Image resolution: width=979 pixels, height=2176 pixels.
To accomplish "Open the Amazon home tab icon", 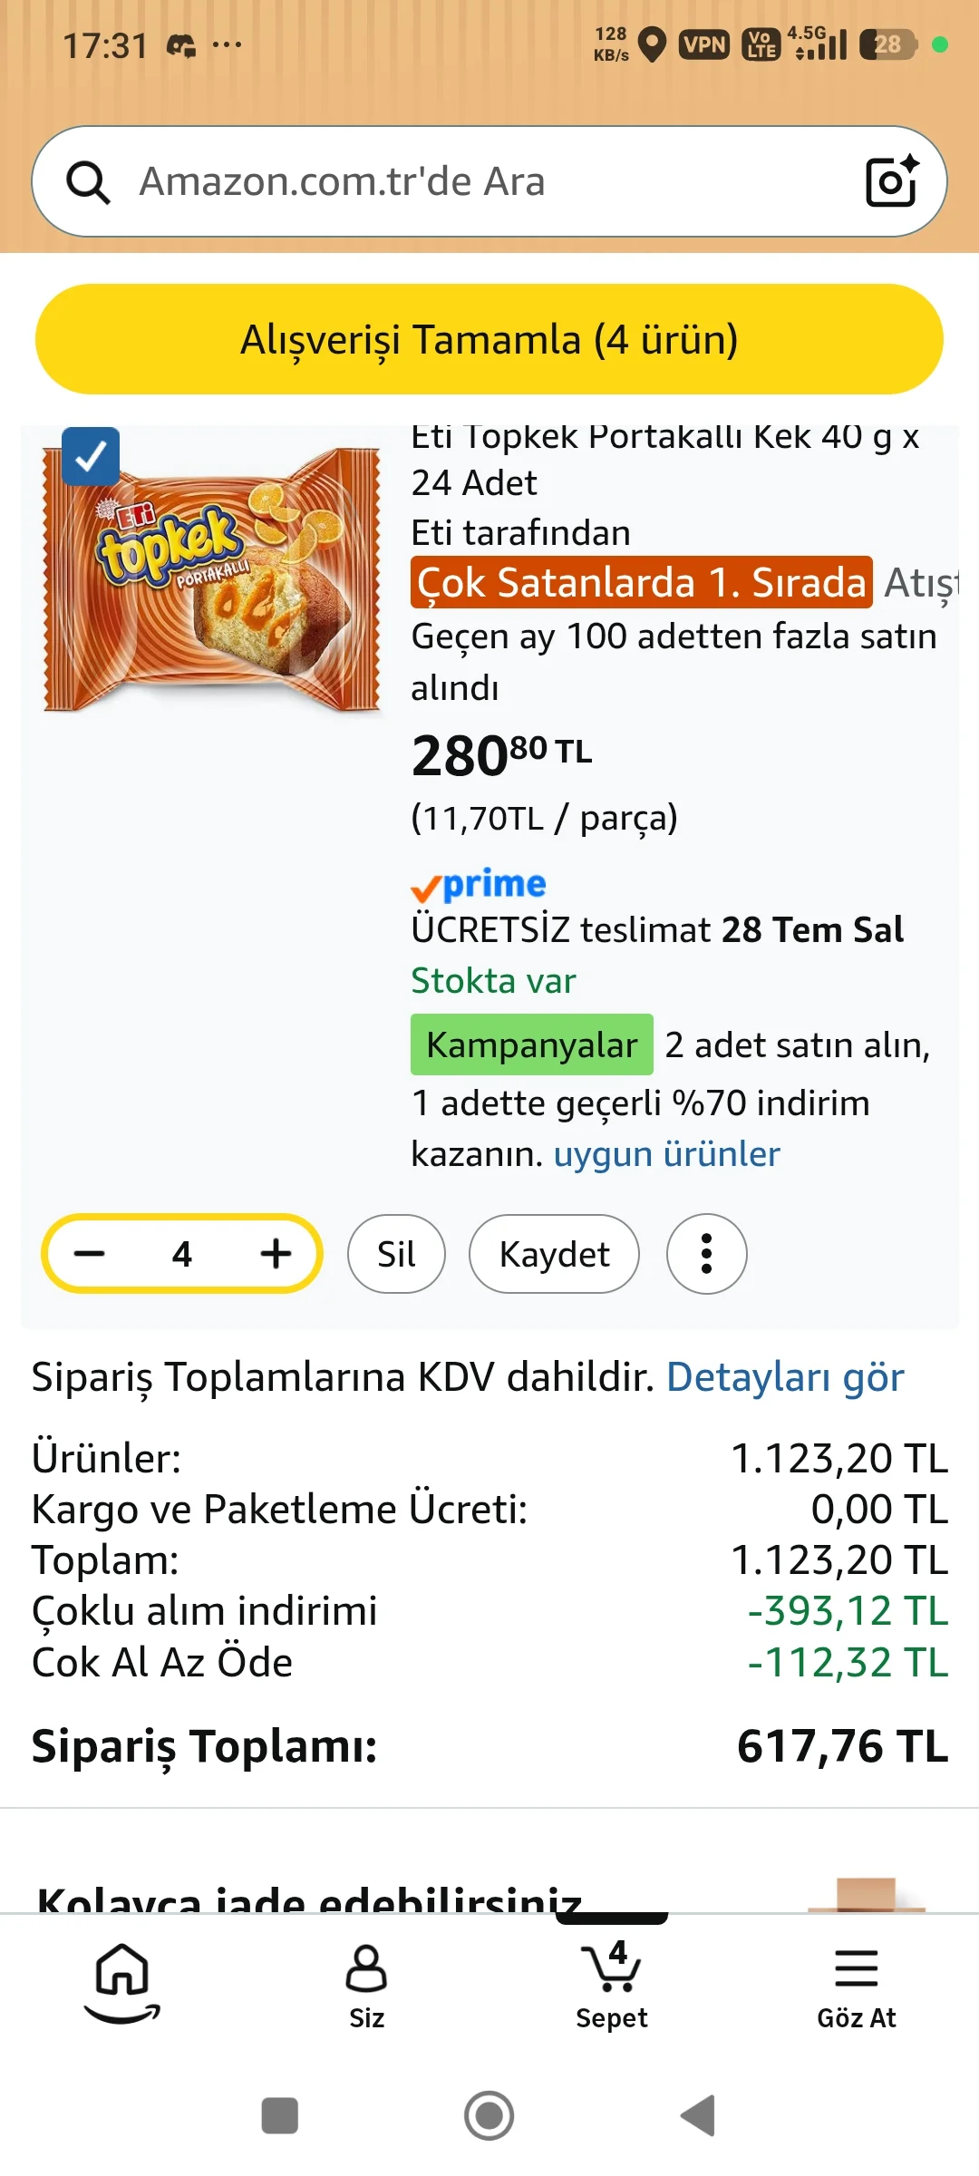I will click(122, 1982).
